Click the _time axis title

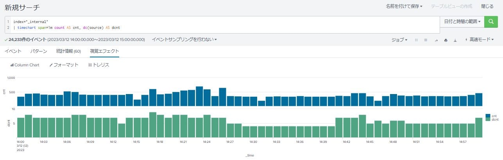tap(250, 155)
